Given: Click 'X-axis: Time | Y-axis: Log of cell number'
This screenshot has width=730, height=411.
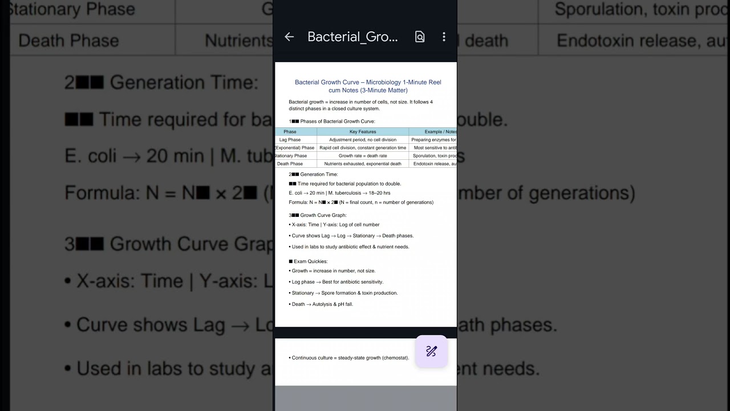Looking at the screenshot, I should pos(335,224).
